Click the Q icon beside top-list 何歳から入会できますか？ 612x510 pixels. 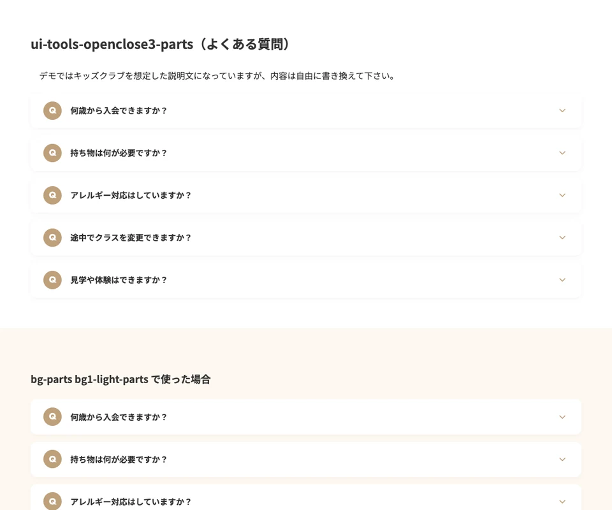pyautogui.click(x=52, y=110)
